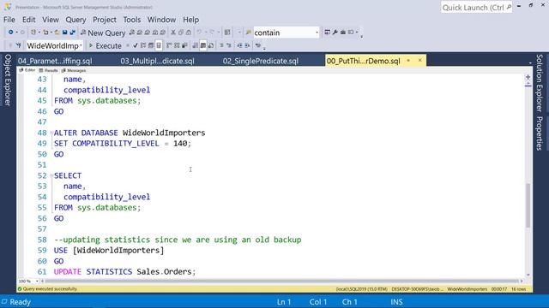Open the document tabs overflow dropdown
The image size is (549, 308).
530,62
